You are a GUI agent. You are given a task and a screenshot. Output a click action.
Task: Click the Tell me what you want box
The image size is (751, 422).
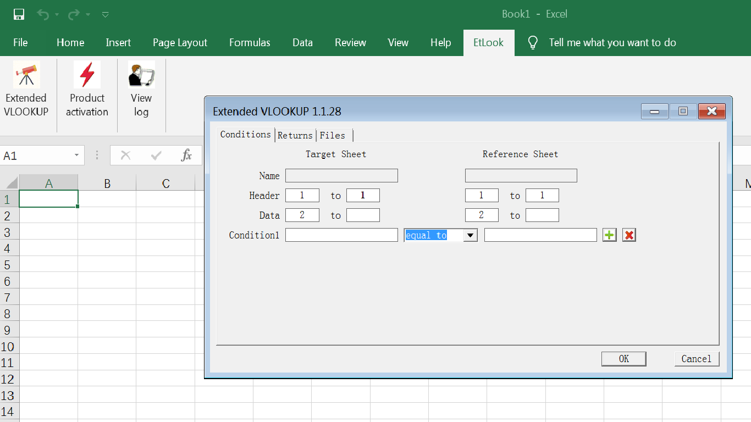click(x=612, y=43)
